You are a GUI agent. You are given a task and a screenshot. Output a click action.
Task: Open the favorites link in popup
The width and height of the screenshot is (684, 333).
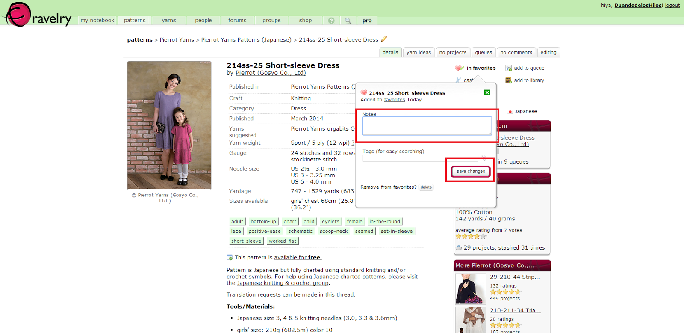[x=394, y=100]
